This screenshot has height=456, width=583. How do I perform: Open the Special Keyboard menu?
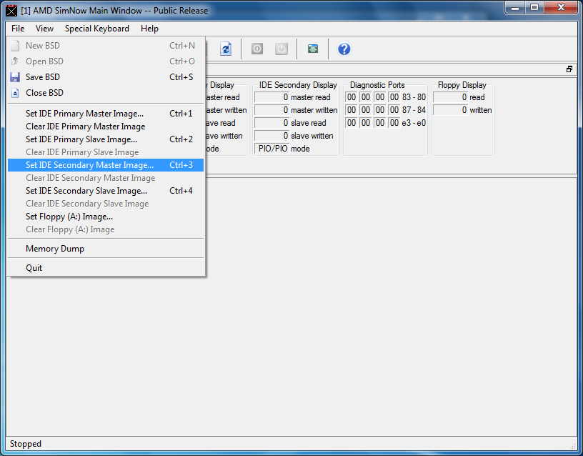point(97,29)
